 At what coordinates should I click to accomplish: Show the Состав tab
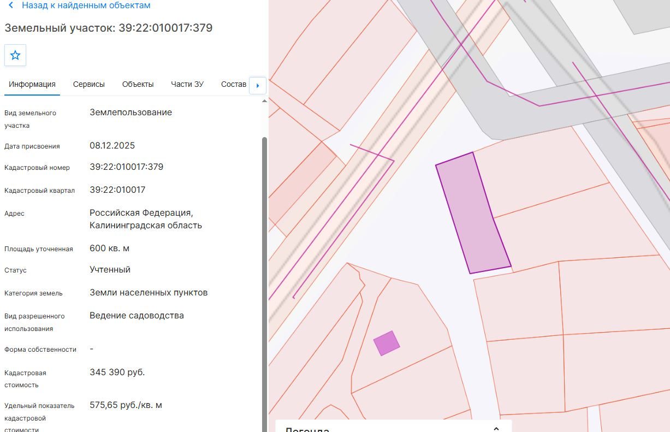[234, 84]
